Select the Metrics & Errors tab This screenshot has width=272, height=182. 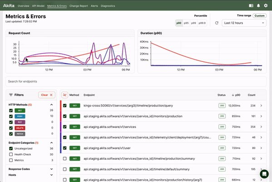click(57, 6)
